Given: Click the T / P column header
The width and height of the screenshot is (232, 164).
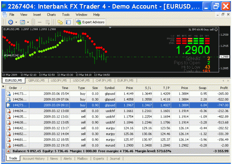Looking at the screenshot, I should 162,88.
